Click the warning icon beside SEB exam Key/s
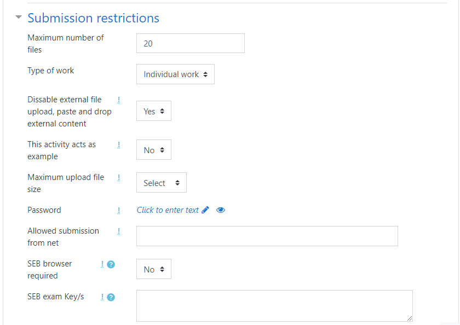 coord(102,297)
